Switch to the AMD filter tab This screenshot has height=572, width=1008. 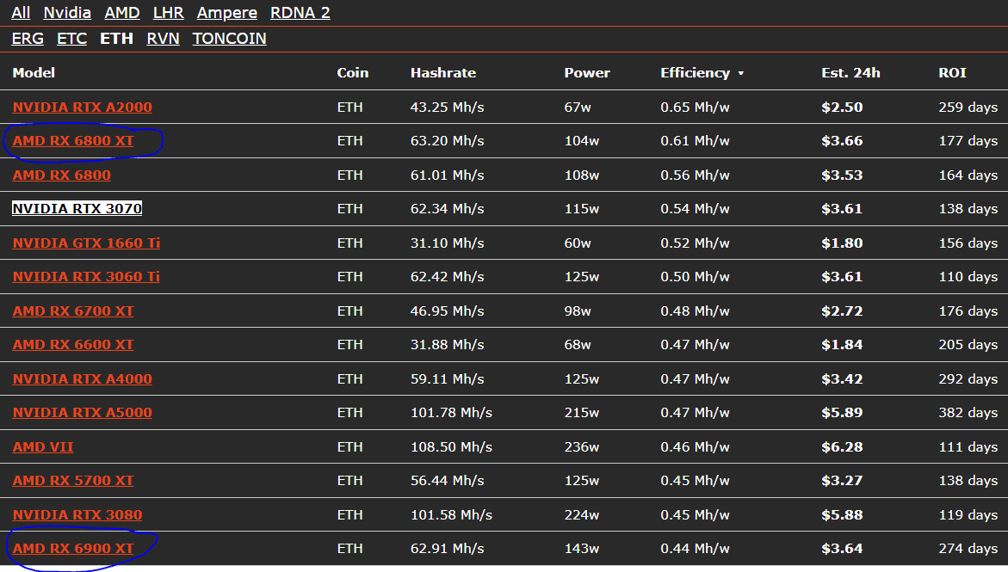pyautogui.click(x=121, y=13)
